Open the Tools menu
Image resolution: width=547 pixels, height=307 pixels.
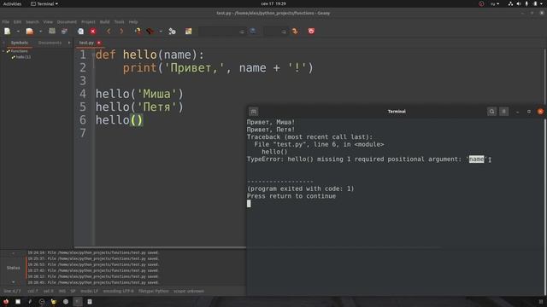pyautogui.click(x=119, y=22)
